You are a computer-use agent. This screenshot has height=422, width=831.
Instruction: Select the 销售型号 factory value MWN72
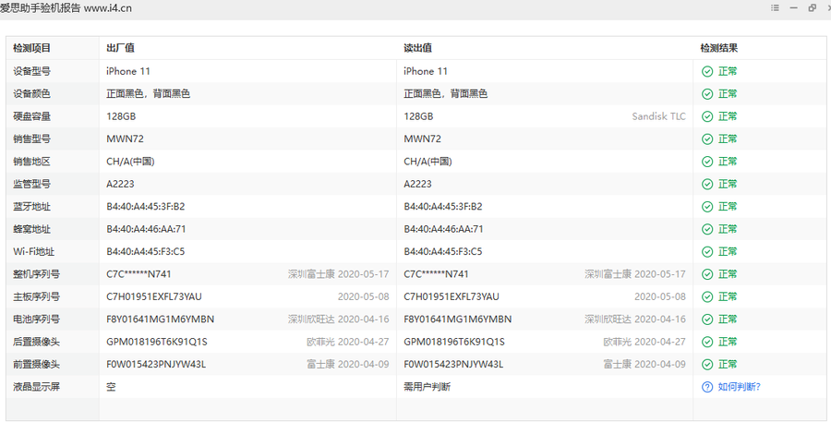click(125, 139)
